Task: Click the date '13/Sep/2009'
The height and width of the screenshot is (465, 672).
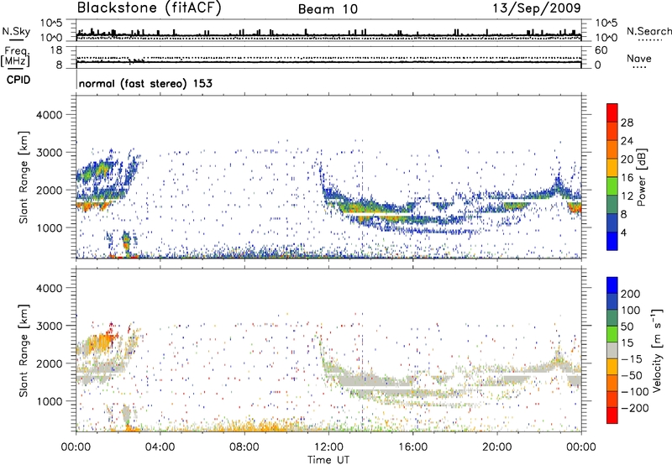Action: tap(537, 8)
